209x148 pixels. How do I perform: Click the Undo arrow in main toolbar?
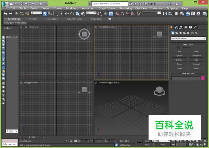(x=5, y=13)
